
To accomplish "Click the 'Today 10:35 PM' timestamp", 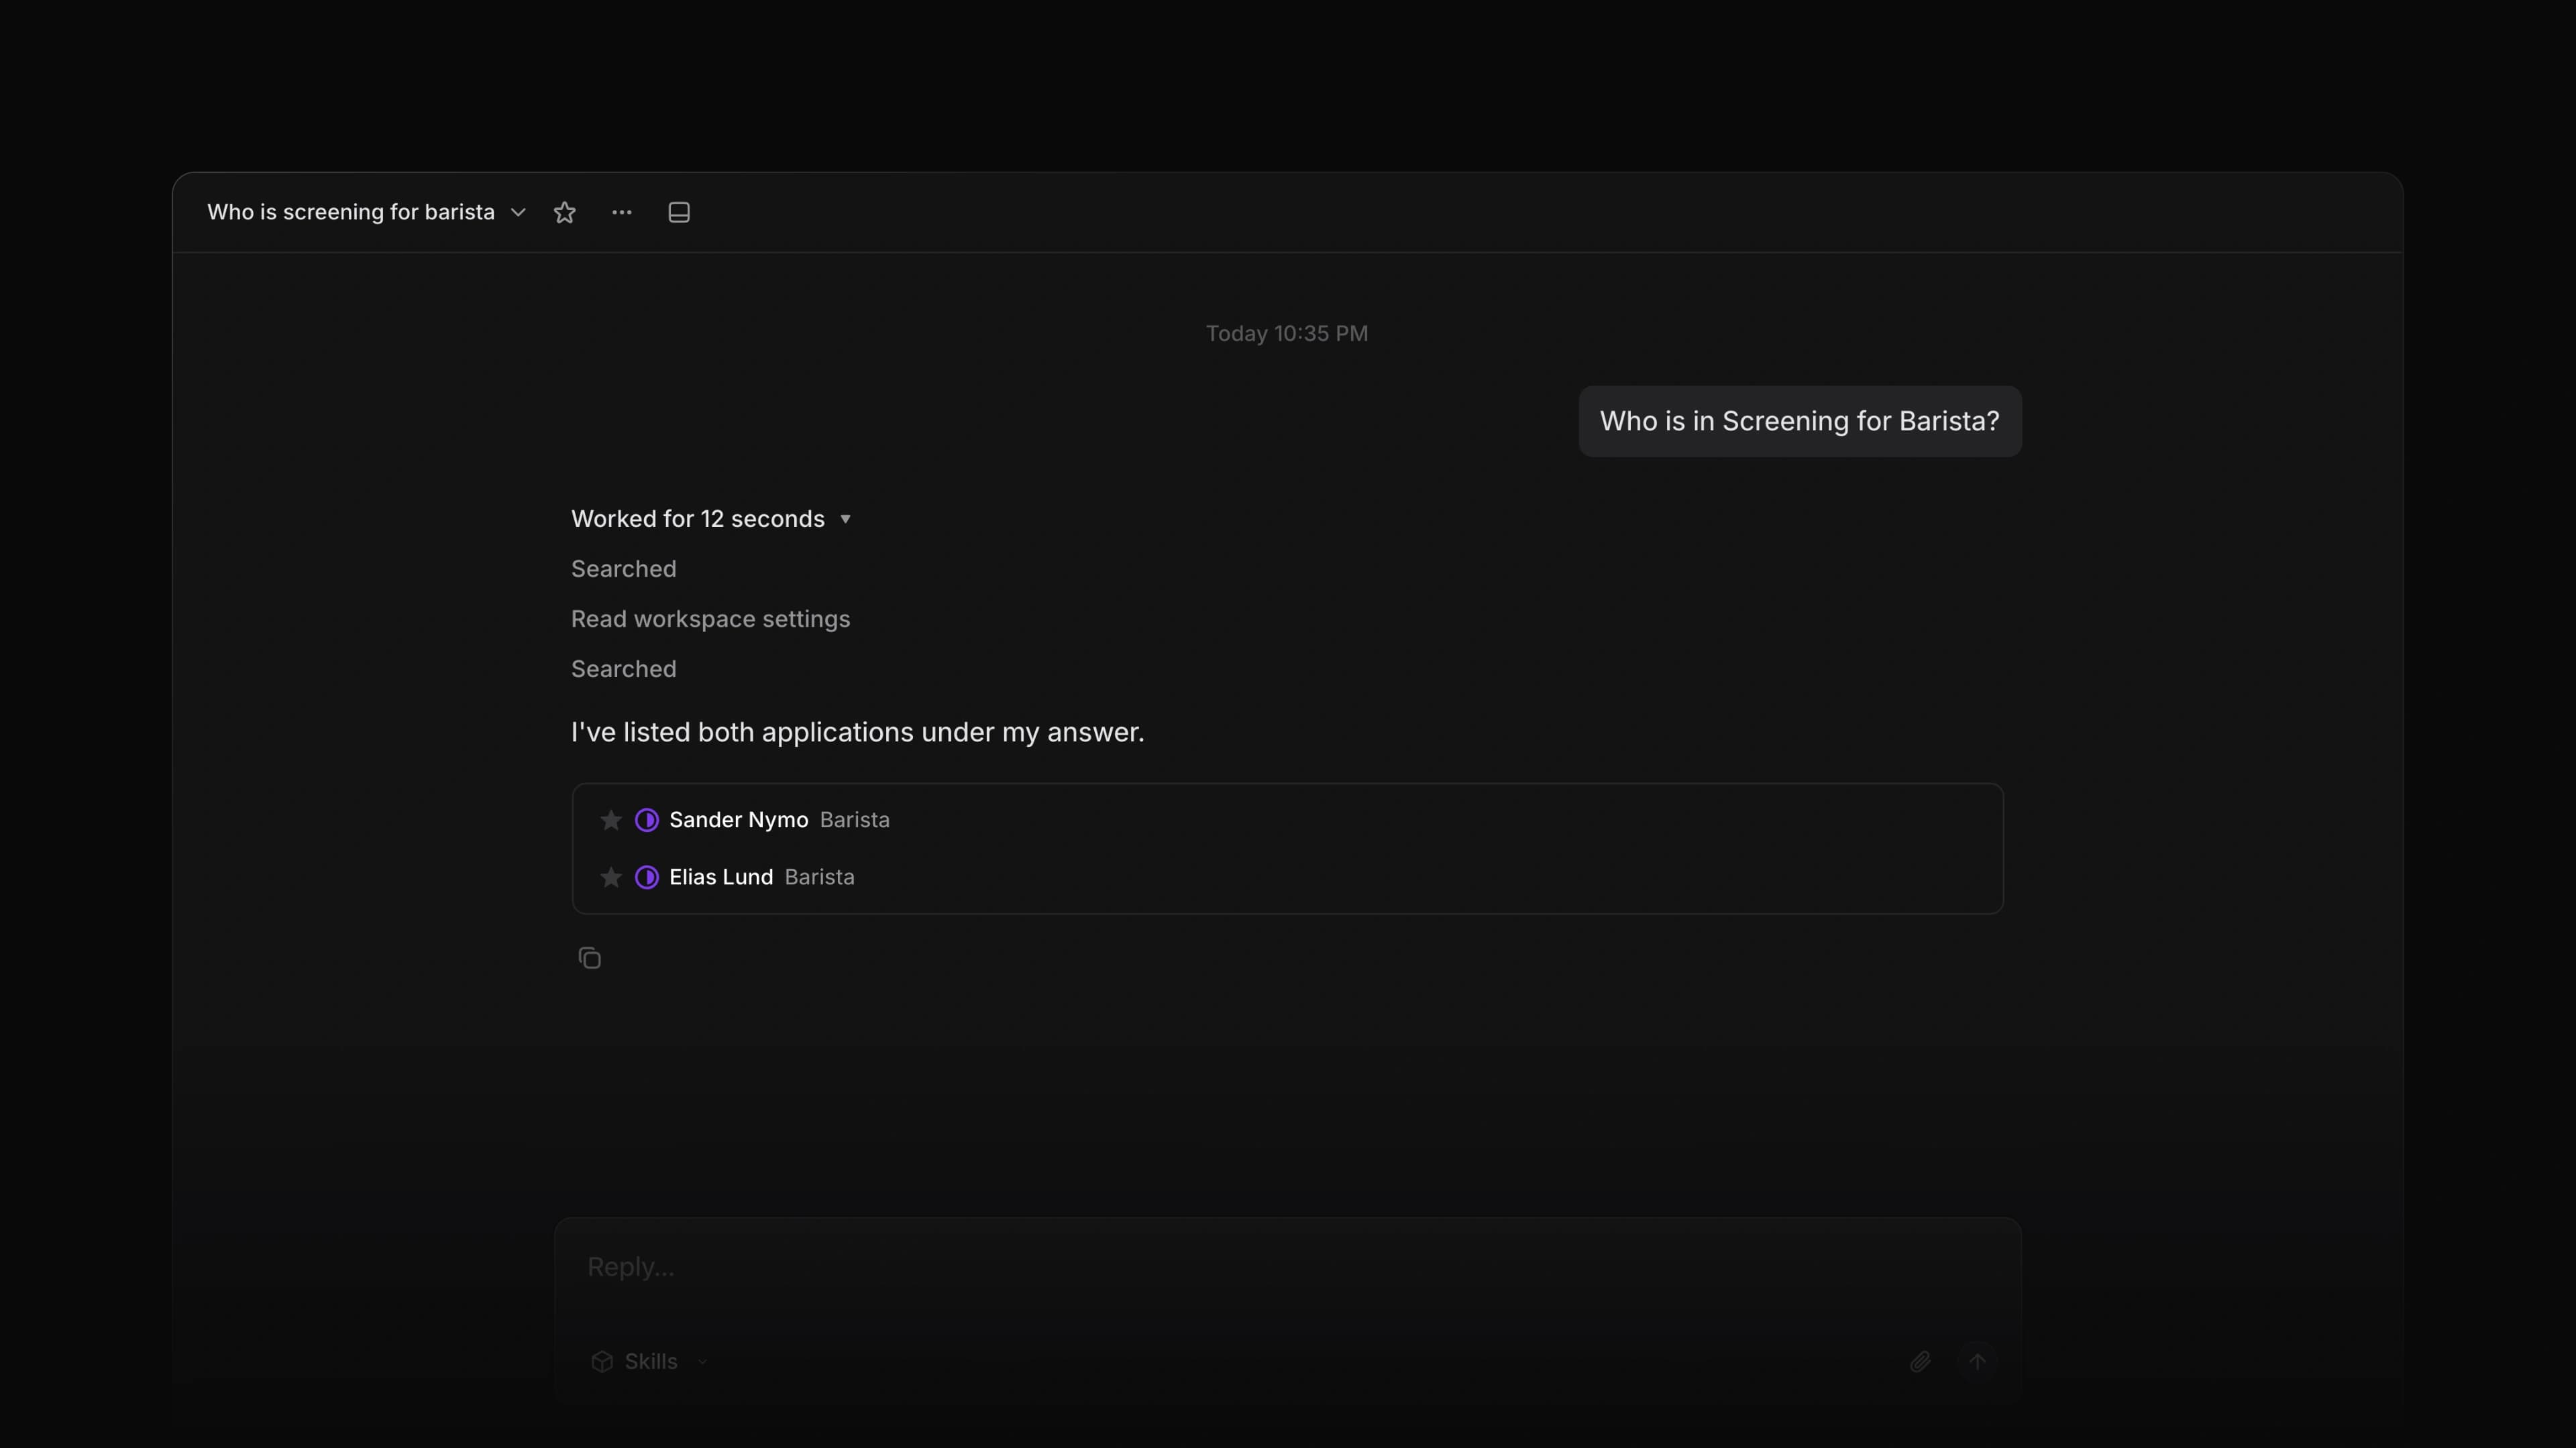I will pyautogui.click(x=1287, y=334).
